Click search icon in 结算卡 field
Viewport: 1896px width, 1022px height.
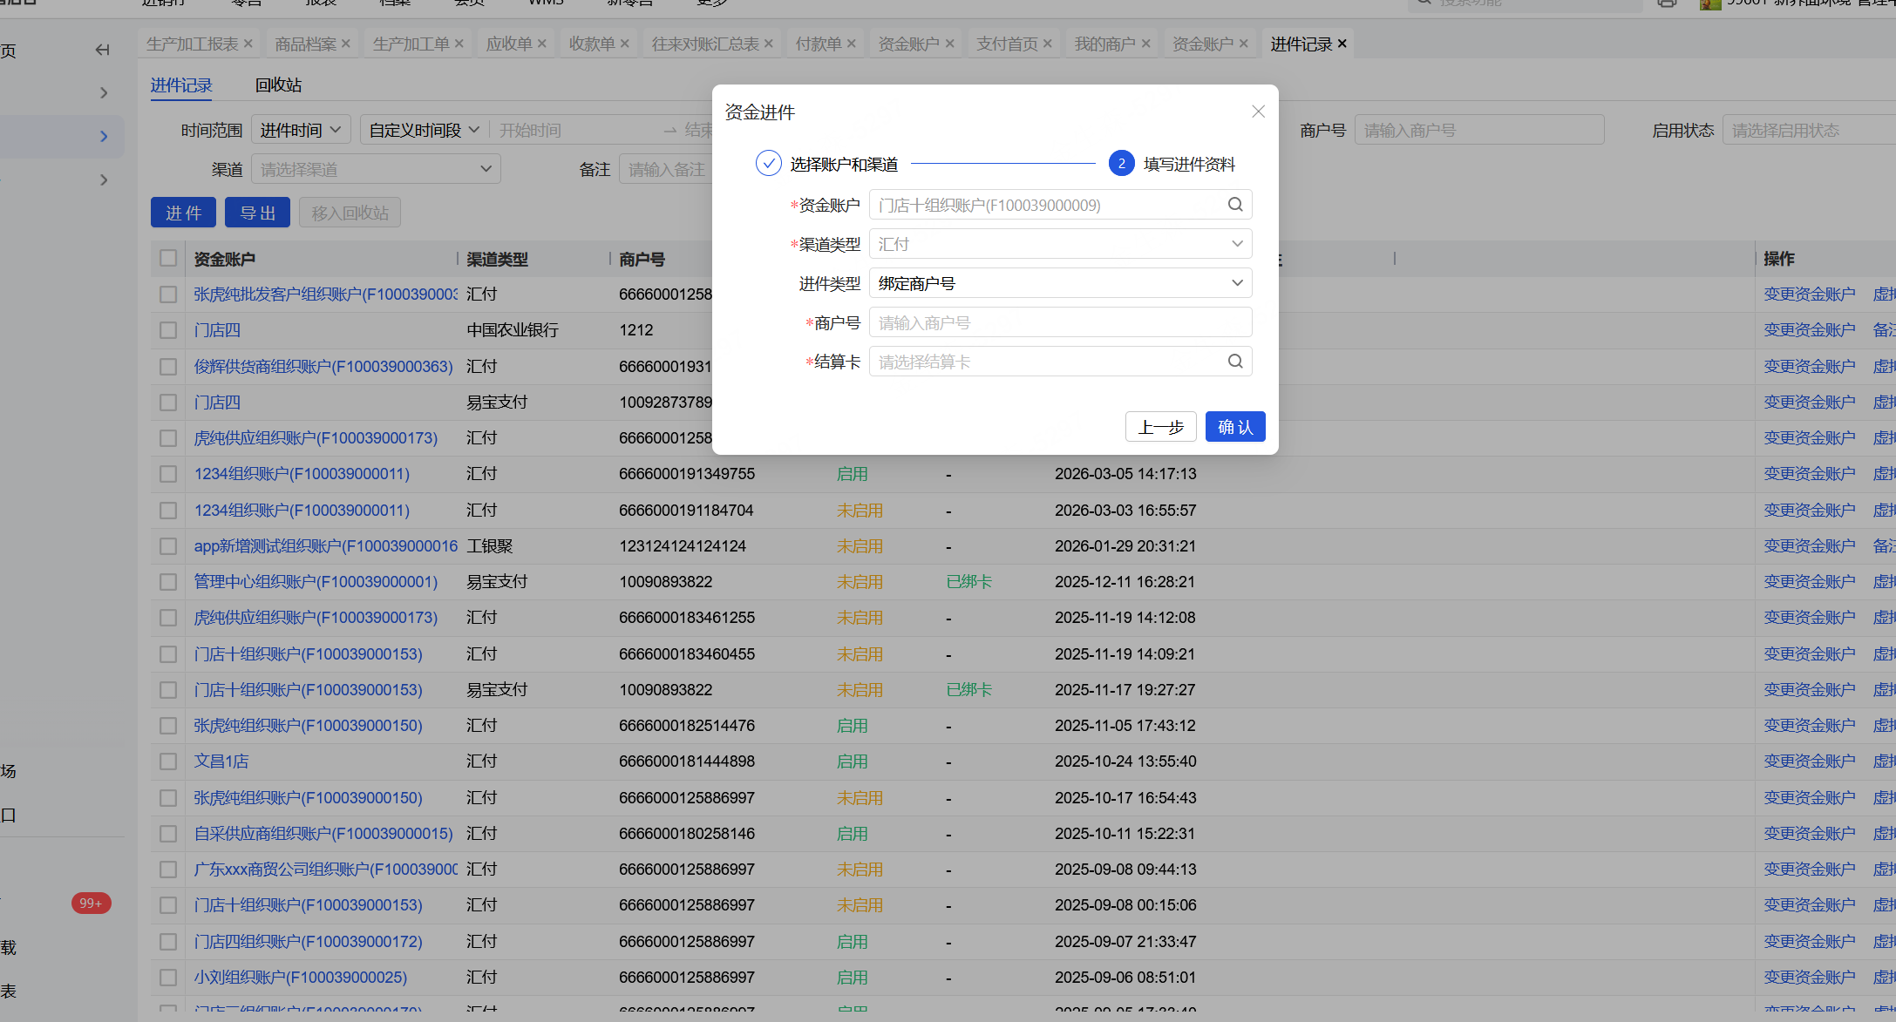pyautogui.click(x=1235, y=362)
